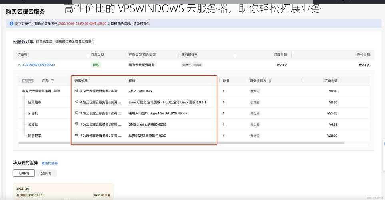Click the 满¥55.00可用 text on voucher
385x200 pixels.
click(x=102, y=195)
